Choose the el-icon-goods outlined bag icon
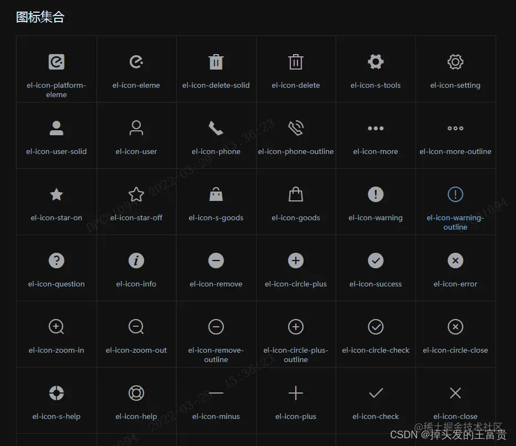Viewport: 516px width, 446px height. [296, 194]
